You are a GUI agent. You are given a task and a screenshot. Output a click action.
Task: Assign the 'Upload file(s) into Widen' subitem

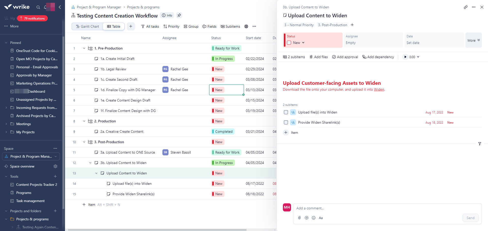tap(293, 112)
